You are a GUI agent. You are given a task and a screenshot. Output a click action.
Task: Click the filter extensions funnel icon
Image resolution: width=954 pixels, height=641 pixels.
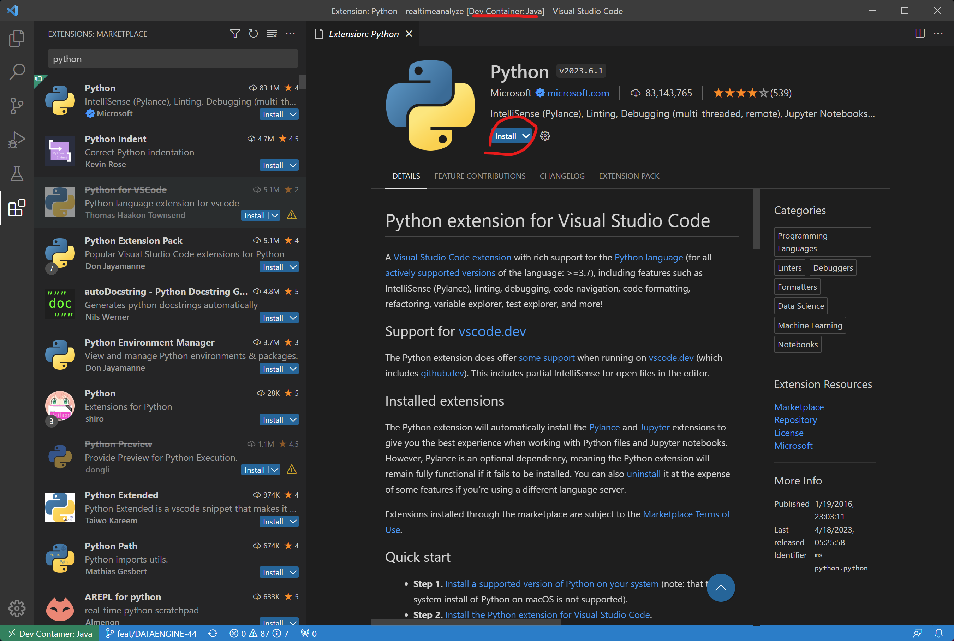pos(235,34)
